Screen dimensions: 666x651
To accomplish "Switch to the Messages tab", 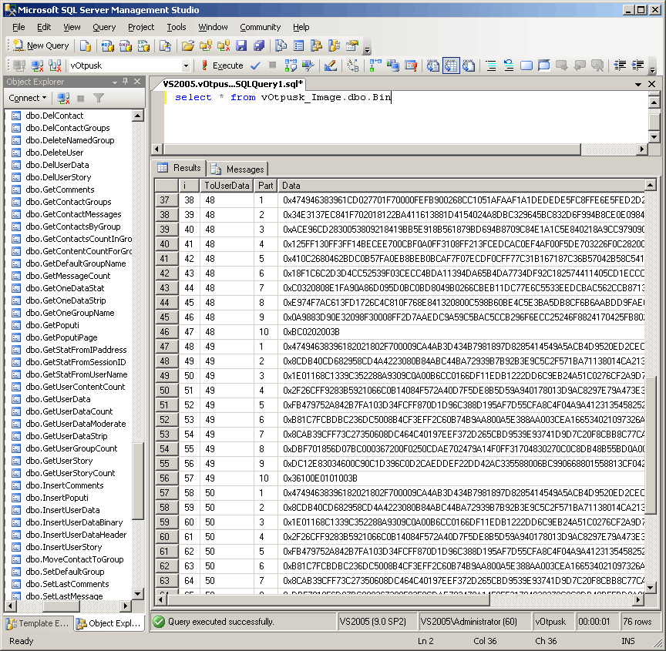I will tap(237, 169).
